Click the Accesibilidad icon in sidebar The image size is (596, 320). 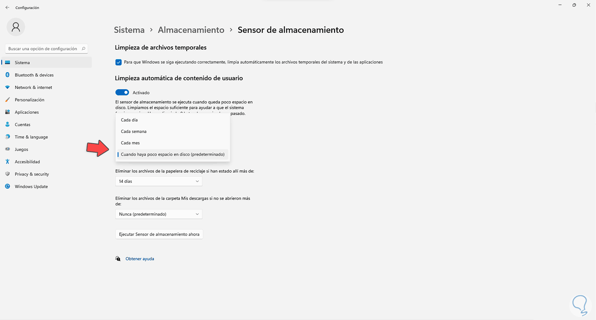pyautogui.click(x=8, y=162)
